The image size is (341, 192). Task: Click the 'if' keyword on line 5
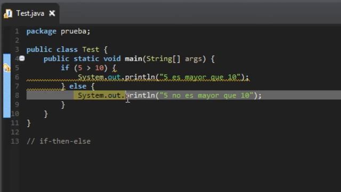65,68
